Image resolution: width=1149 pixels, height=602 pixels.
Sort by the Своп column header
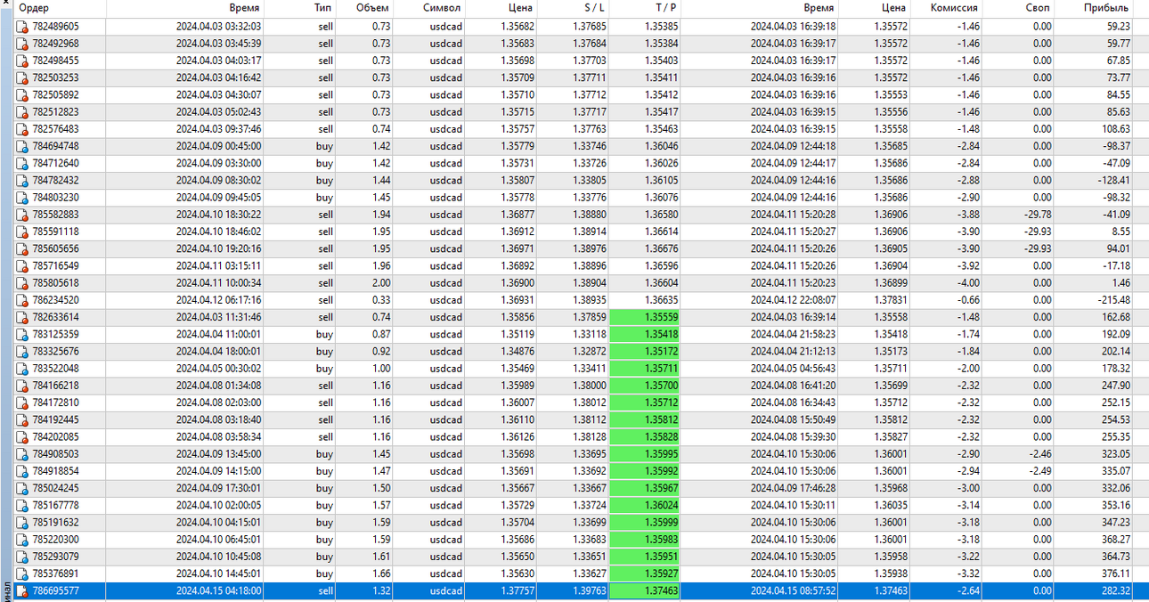pos(1038,8)
